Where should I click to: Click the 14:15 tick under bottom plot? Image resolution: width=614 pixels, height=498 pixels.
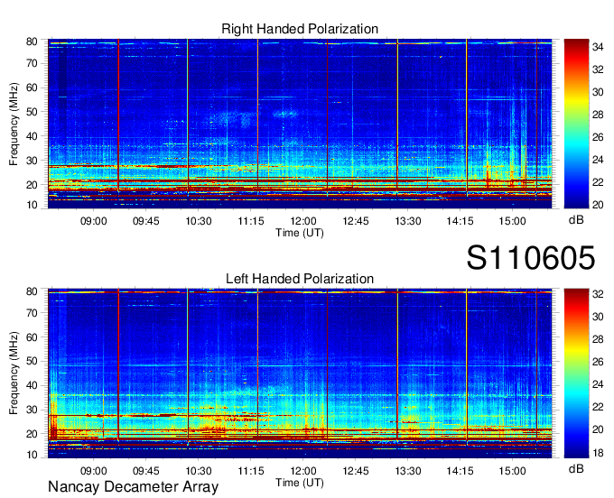[x=460, y=471]
